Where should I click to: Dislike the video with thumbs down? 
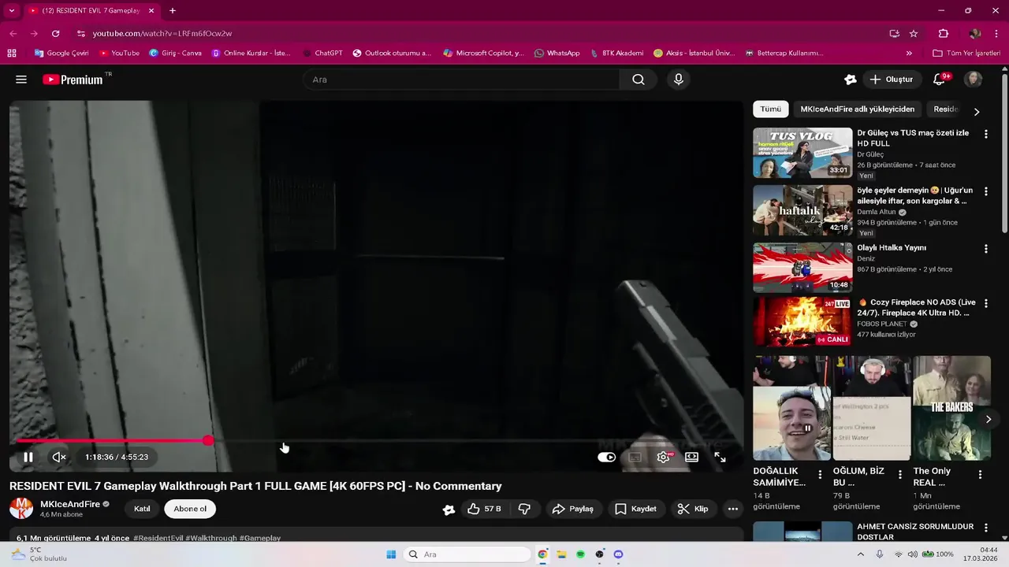tap(524, 509)
